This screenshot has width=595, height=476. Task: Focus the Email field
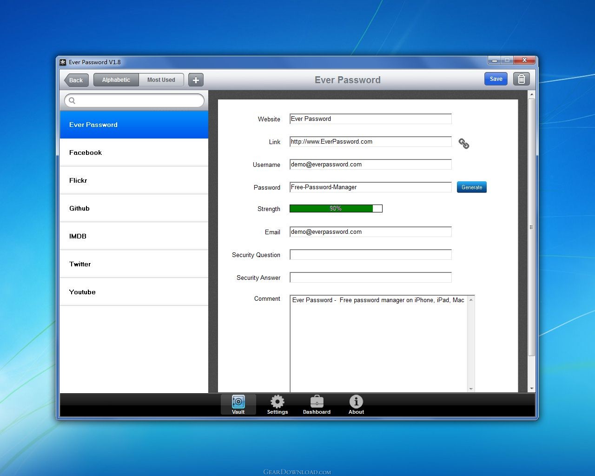coord(370,232)
